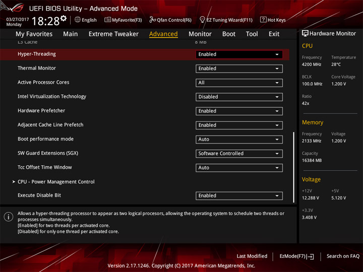This screenshot has width=363, height=272.
Task: Click the 42x ratio value
Action: click(306, 103)
